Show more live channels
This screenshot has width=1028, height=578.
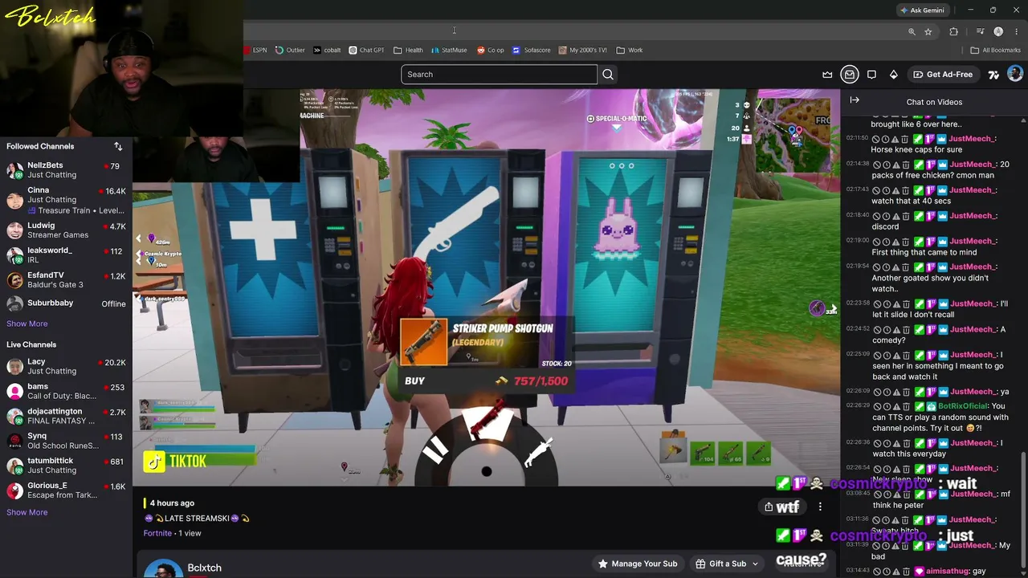tap(27, 512)
